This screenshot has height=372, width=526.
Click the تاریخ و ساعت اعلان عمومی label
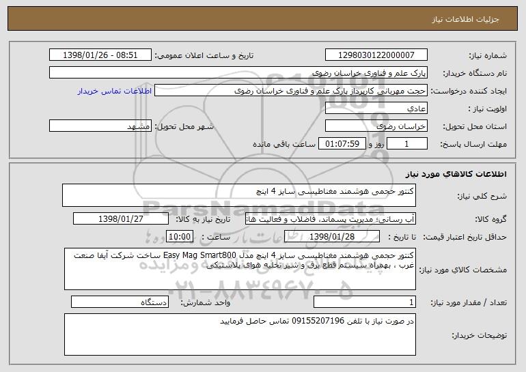[x=204, y=55]
